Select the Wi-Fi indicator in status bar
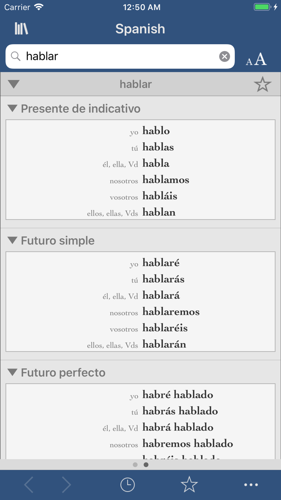Viewport: 281px width, 500px height. point(39,6)
